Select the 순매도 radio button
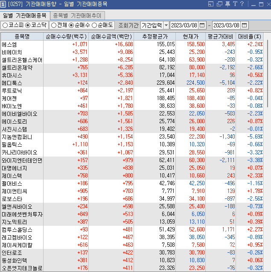The width and height of the screenshot is (271, 272). click(102, 25)
